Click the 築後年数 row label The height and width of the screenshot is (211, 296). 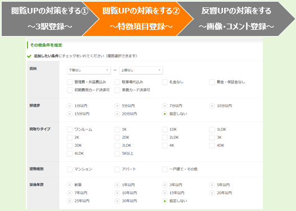tap(37, 185)
